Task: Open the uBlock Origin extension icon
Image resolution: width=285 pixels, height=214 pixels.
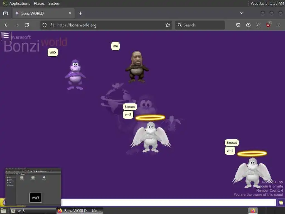Action: (x=269, y=25)
